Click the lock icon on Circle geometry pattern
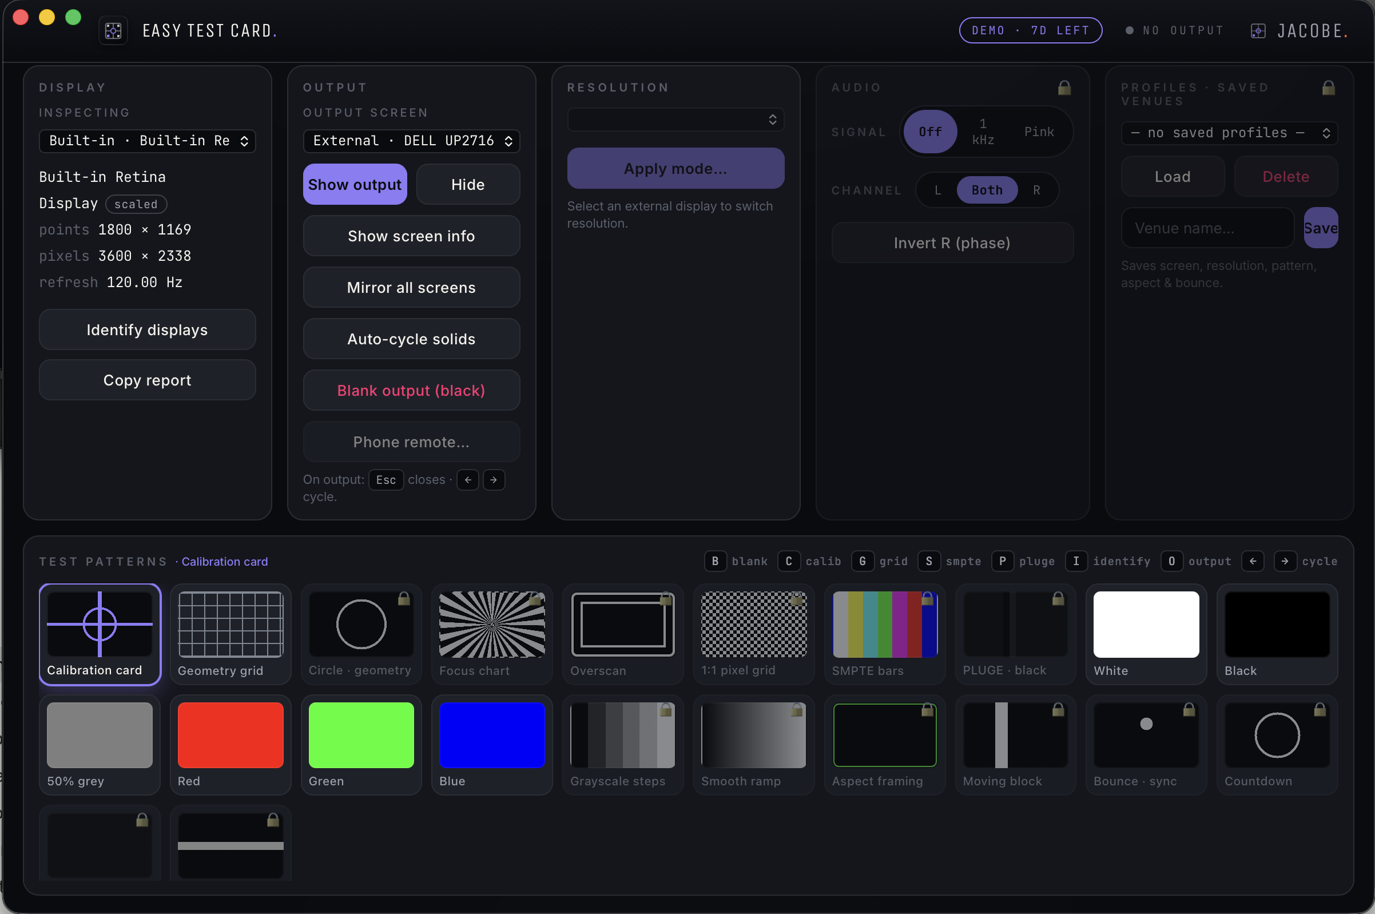Image resolution: width=1375 pixels, height=914 pixels. (x=404, y=599)
